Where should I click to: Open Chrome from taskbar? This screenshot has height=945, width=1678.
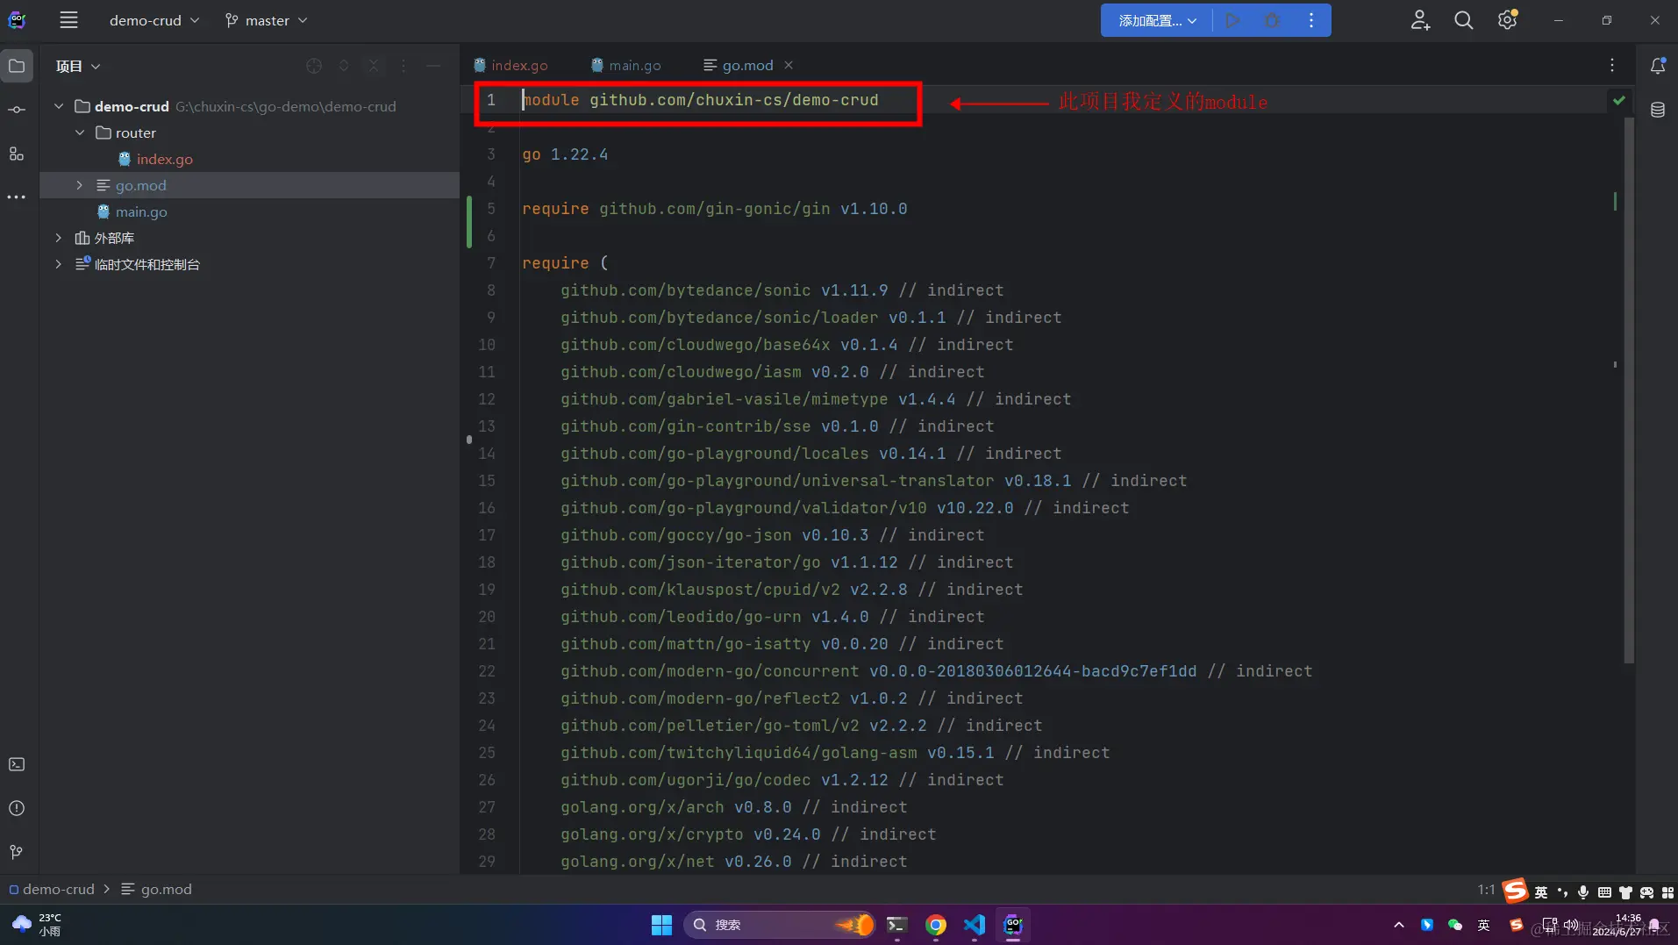(936, 925)
